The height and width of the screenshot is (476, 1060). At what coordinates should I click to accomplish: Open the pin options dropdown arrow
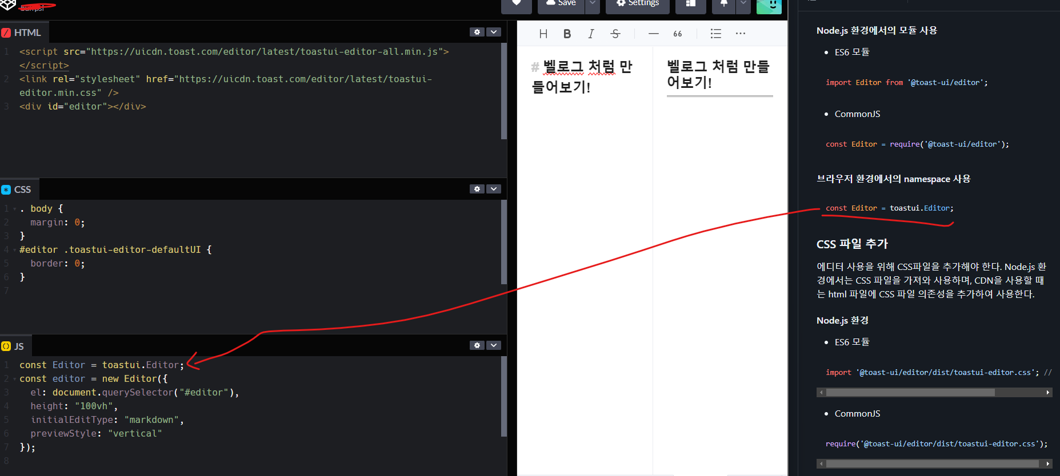(x=743, y=5)
